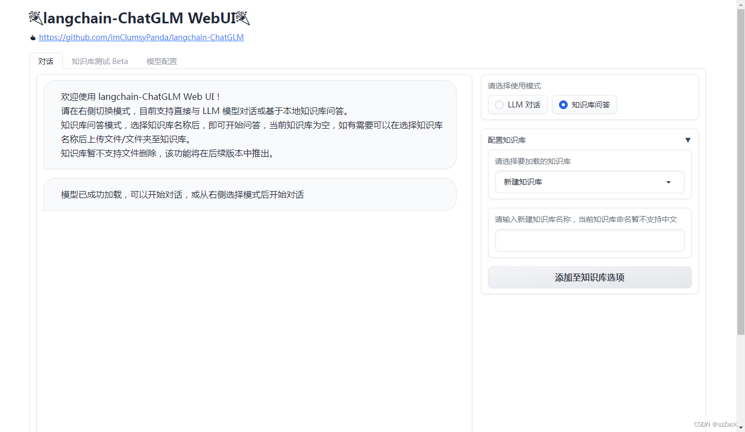Collapse the 配置知识库 section triangle

tap(688, 140)
